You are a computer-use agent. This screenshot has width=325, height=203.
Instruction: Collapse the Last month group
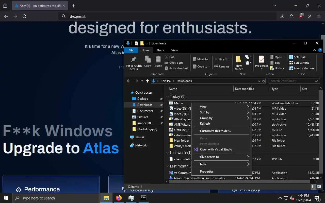[168, 166]
